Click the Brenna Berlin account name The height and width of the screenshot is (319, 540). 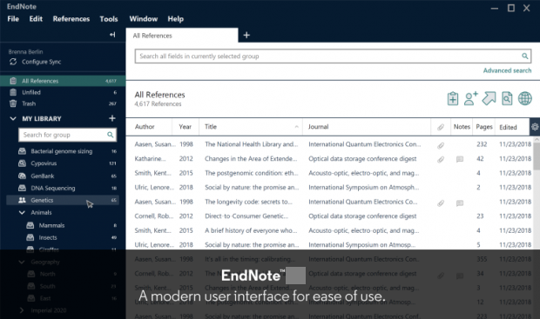[x=25, y=51]
